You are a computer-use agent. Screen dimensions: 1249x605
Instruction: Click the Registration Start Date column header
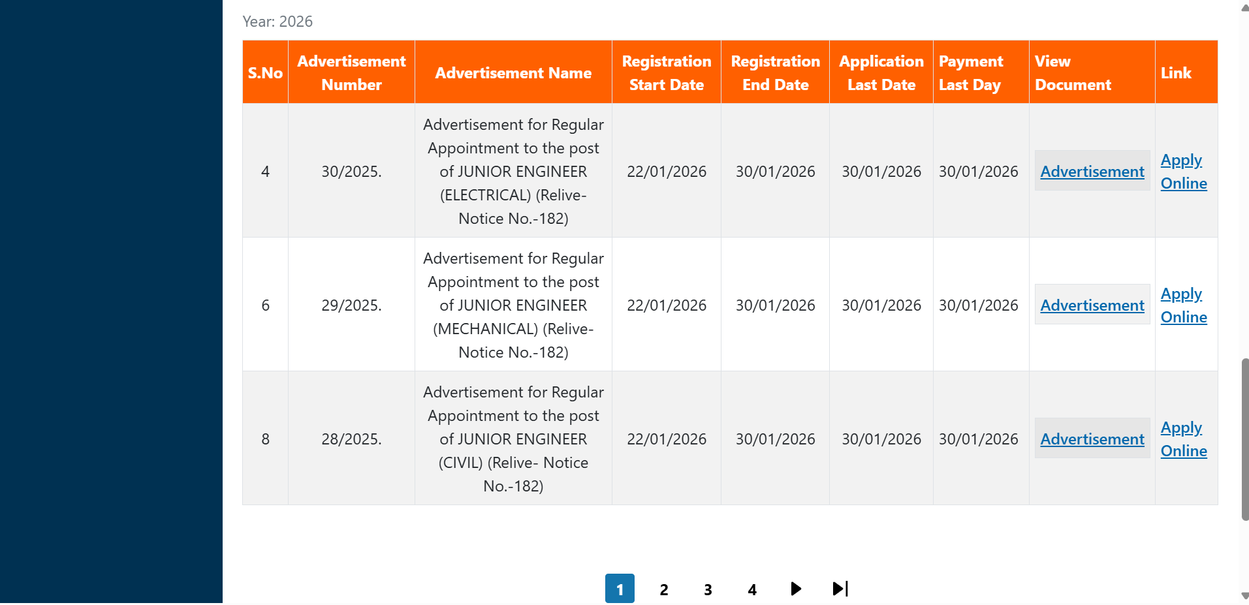tap(666, 72)
